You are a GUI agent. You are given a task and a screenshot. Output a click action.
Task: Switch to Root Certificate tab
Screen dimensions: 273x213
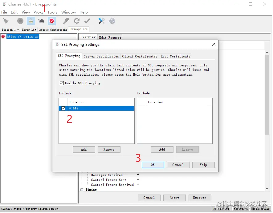[175, 56]
